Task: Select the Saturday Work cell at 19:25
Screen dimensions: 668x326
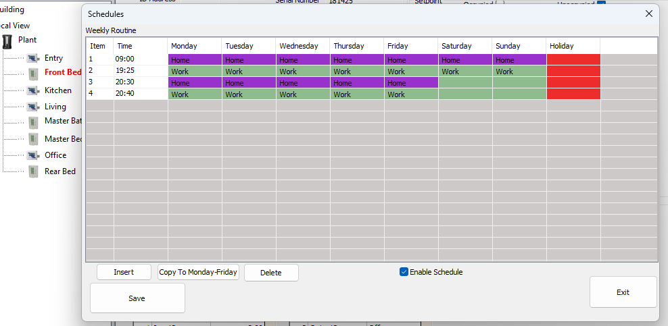Action: coord(464,71)
